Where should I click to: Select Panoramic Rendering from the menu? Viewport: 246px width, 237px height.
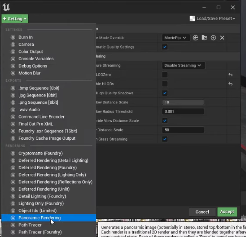pyautogui.click(x=39, y=218)
